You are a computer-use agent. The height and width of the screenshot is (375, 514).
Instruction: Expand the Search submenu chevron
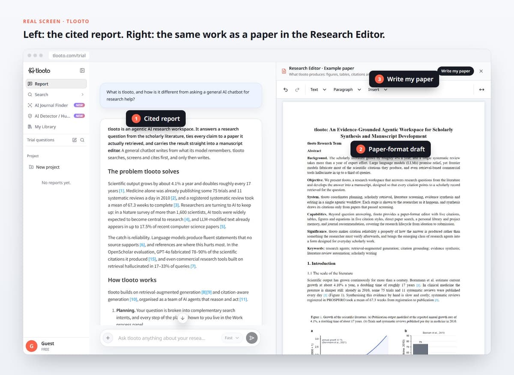tap(82, 94)
